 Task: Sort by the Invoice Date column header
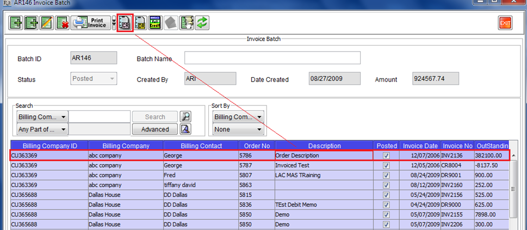coord(420,146)
